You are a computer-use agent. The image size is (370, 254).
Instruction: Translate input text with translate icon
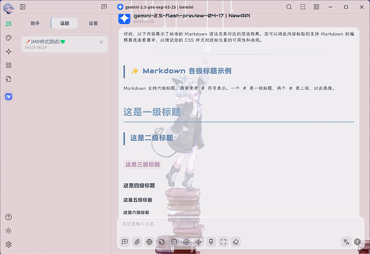(x=346, y=242)
